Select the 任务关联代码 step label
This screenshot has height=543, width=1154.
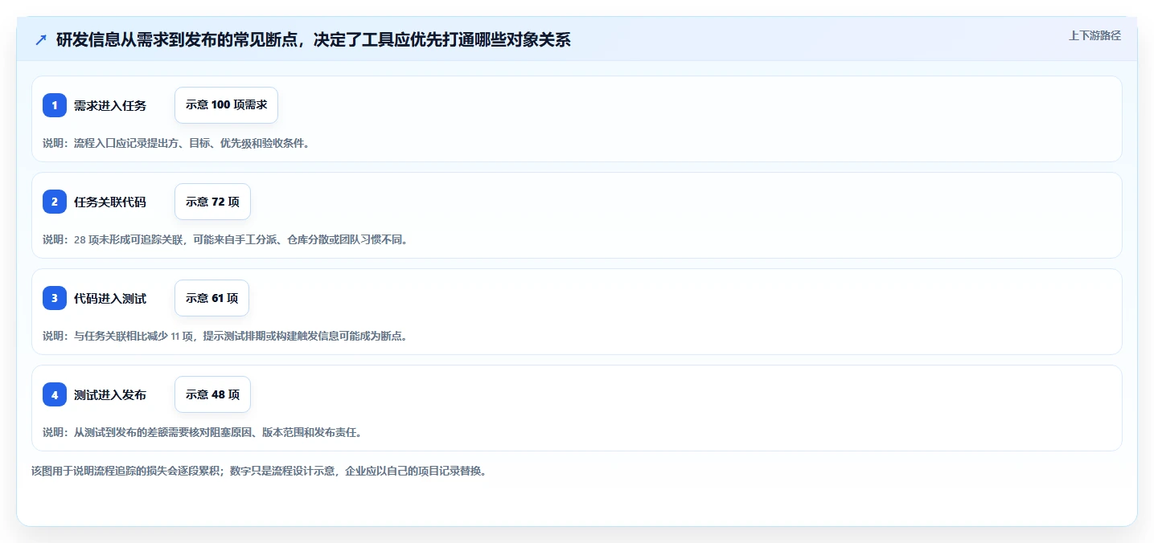110,202
